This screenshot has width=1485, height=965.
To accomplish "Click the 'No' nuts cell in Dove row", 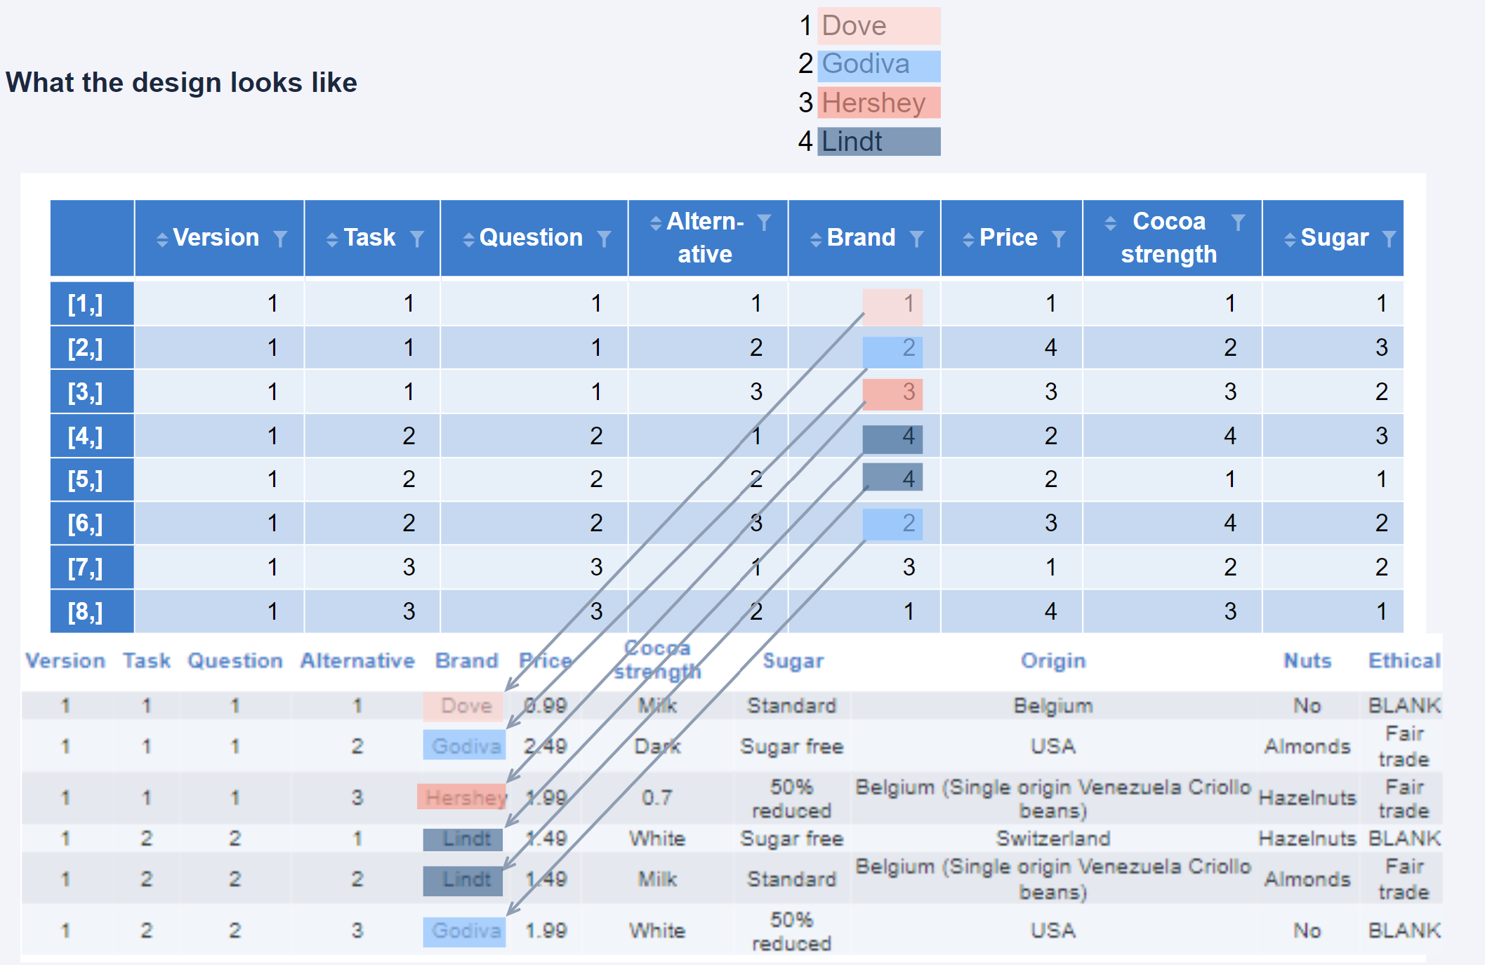I will click(x=1307, y=705).
